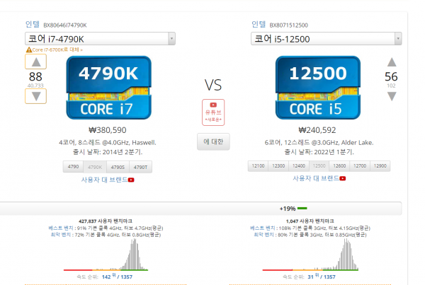Click 최악 벤치 link for 4790K
Image resolution: width=425 pixels, height=285 pixels.
coord(61,235)
